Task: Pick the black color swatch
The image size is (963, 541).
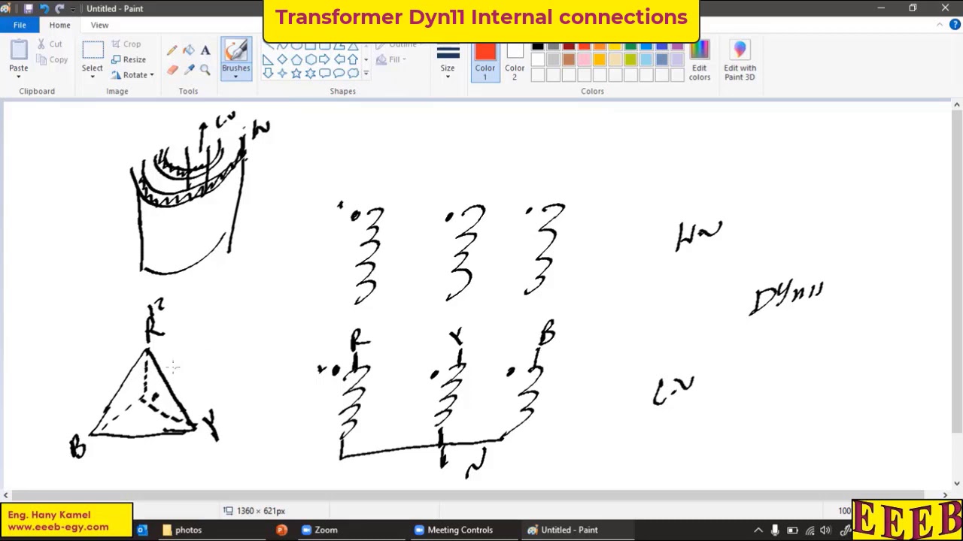Action: 538,47
